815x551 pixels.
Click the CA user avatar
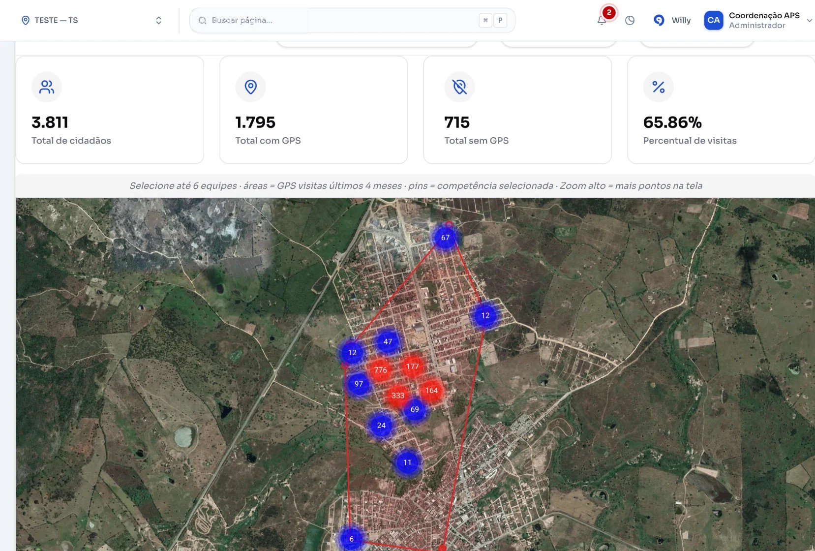[714, 20]
